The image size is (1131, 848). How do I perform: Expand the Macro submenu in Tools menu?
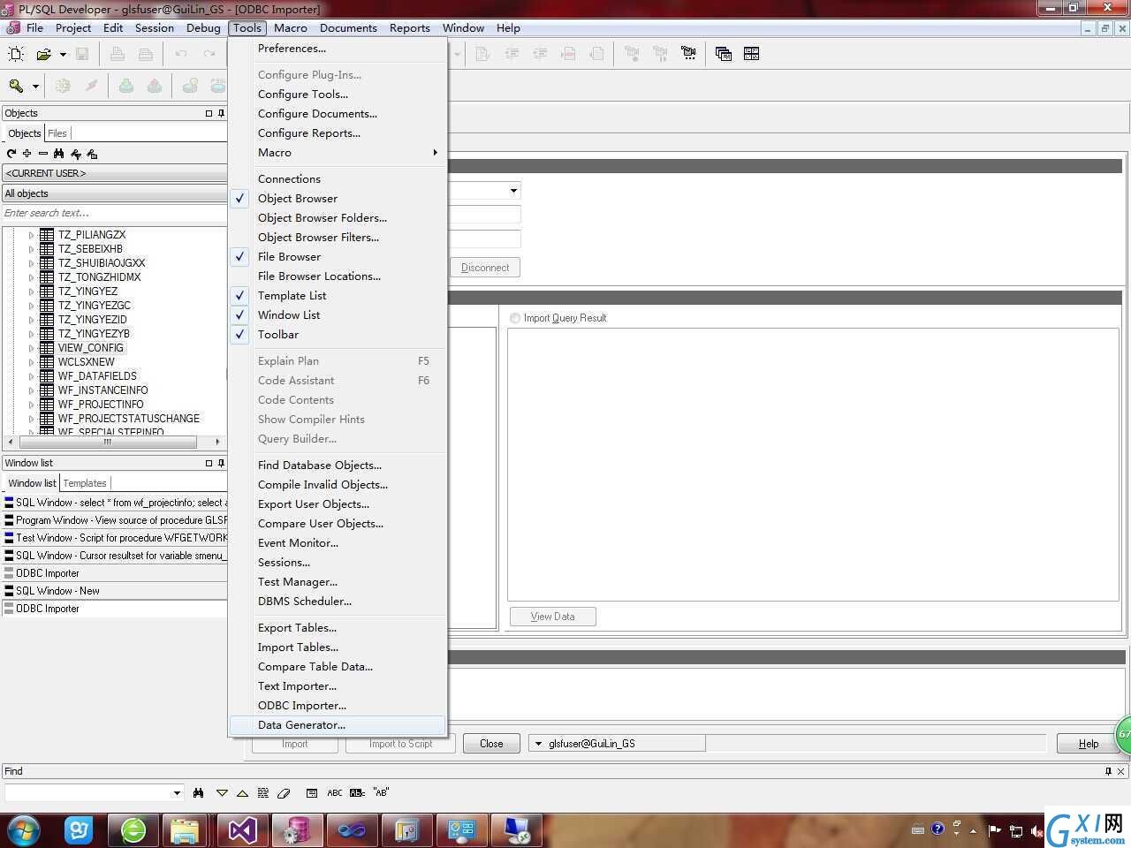338,153
